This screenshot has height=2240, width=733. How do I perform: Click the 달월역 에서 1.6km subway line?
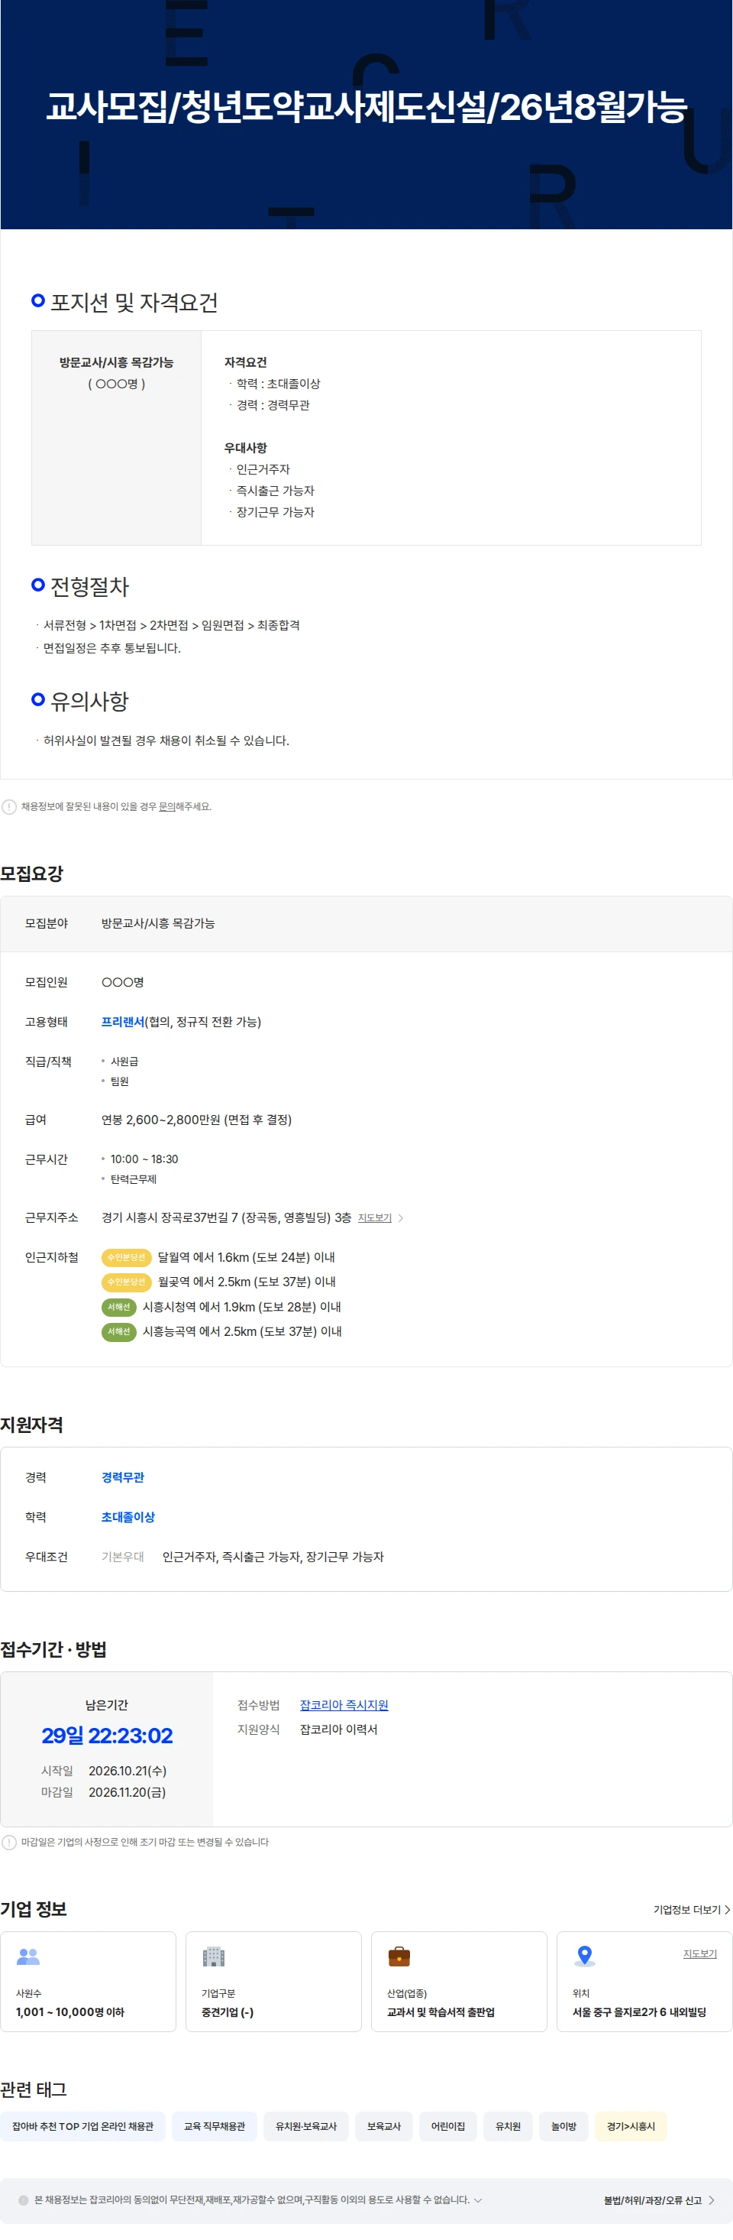246,1257
